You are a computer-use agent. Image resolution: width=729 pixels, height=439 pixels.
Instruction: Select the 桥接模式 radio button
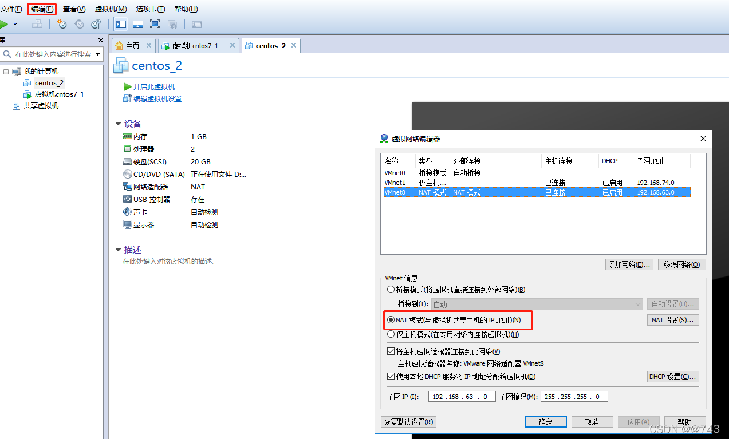pyautogui.click(x=391, y=289)
